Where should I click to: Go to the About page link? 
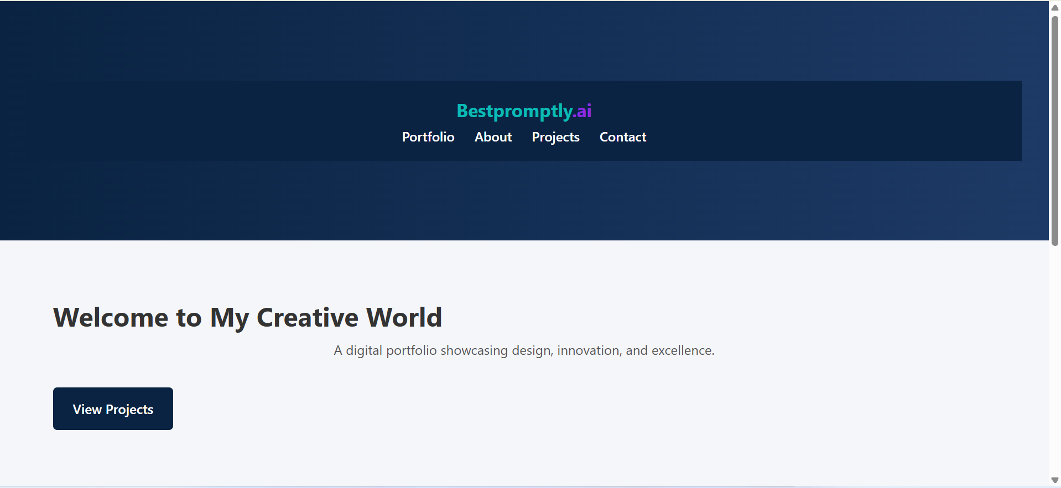click(493, 137)
